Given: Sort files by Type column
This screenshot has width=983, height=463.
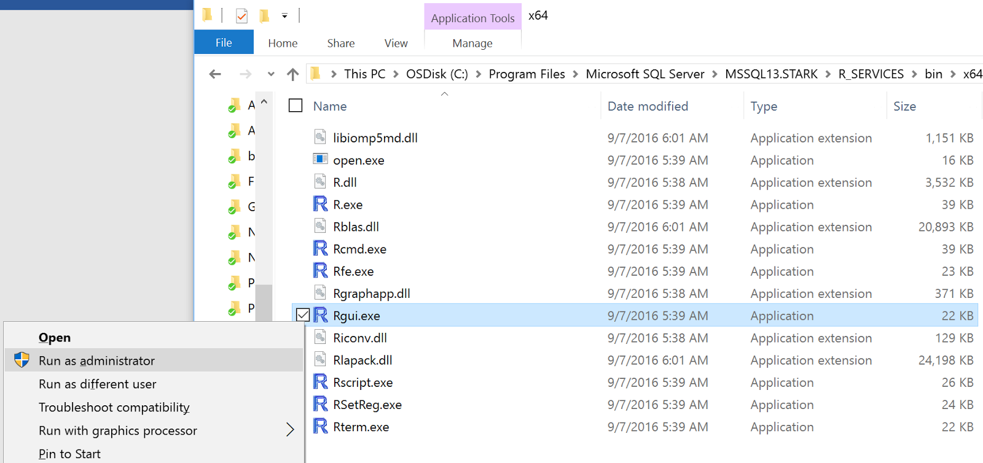Looking at the screenshot, I should tap(764, 106).
